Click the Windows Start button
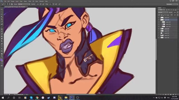 point(3,97)
